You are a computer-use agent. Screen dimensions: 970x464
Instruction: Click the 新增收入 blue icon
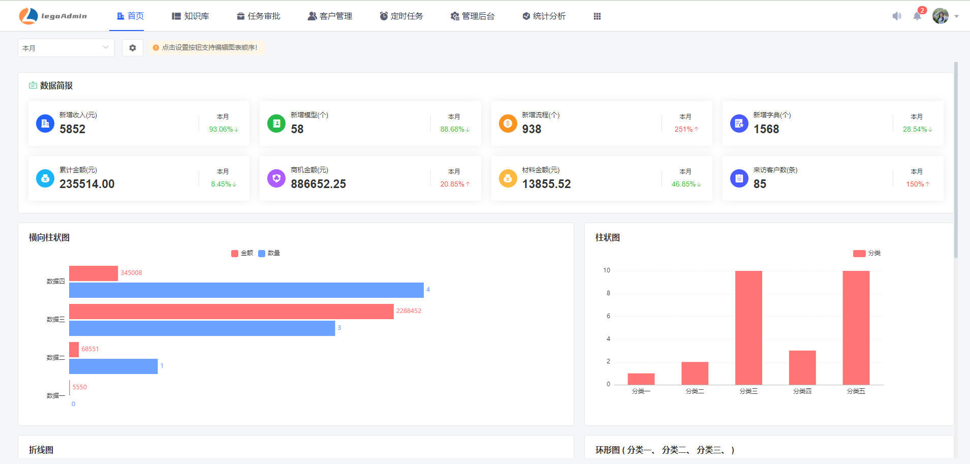tap(45, 123)
